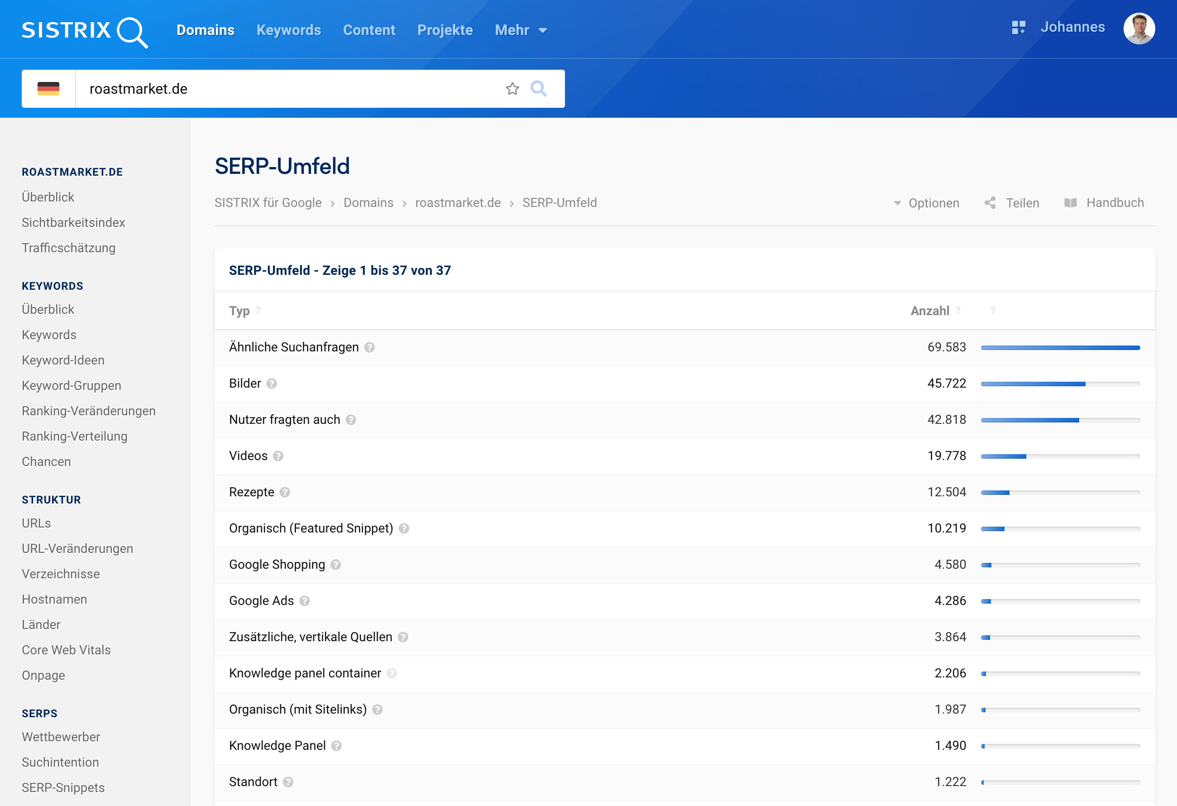
Task: Open the Optionen dropdown
Action: tap(926, 203)
